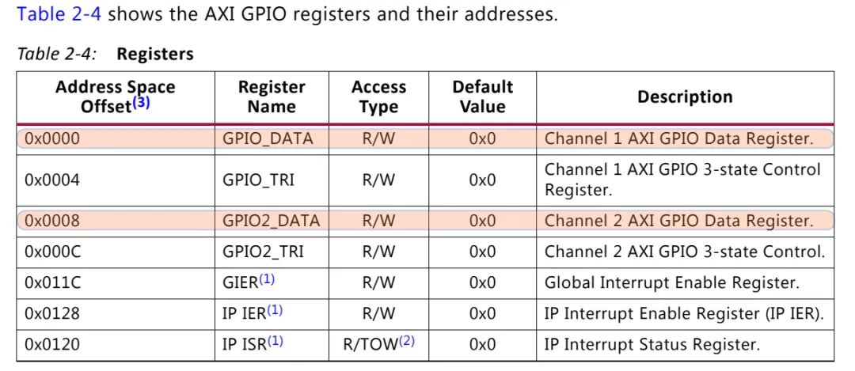Click the Channel 1 AXI GPIO Data Register description
Viewport: 855px width, 371px height.
point(679,139)
